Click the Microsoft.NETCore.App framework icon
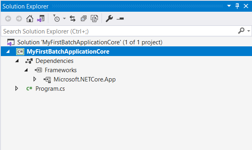252x150 pixels. coord(47,79)
